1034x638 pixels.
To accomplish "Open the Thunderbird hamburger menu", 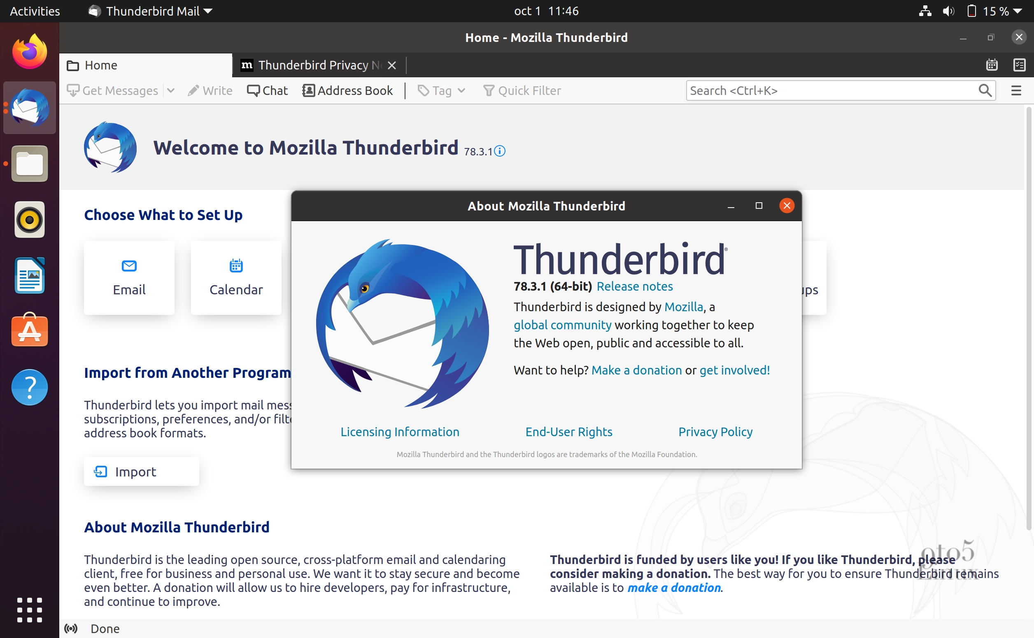I will click(1016, 91).
